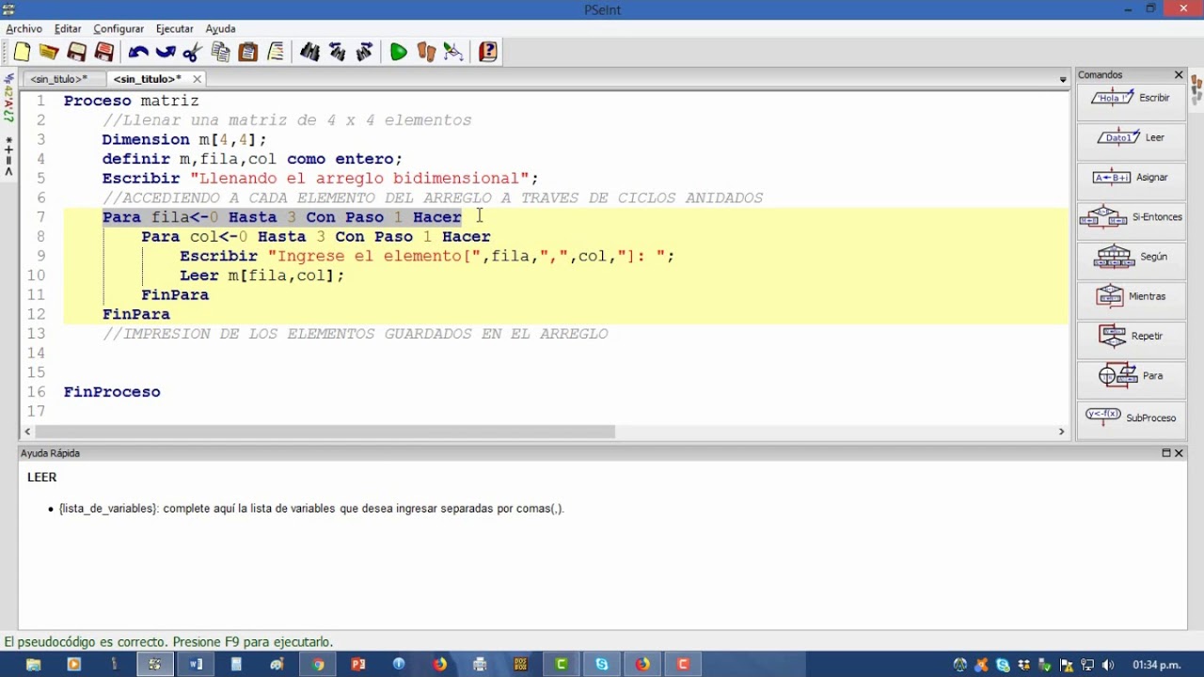Click the red Save As floppy icon
This screenshot has height=677, width=1204.
click(x=104, y=53)
